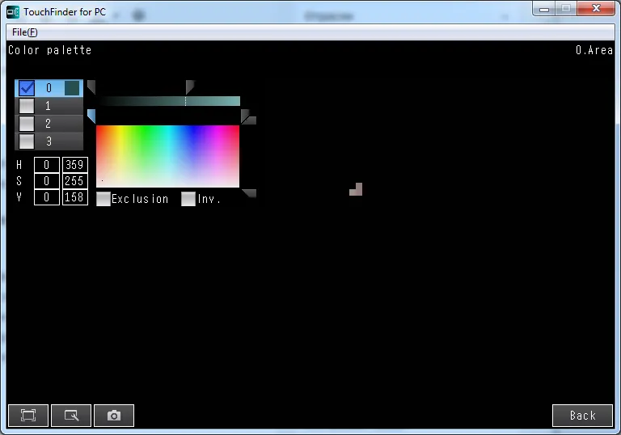621x435 pixels.
Task: Select the H minimum value field
Action: [x=46, y=165]
